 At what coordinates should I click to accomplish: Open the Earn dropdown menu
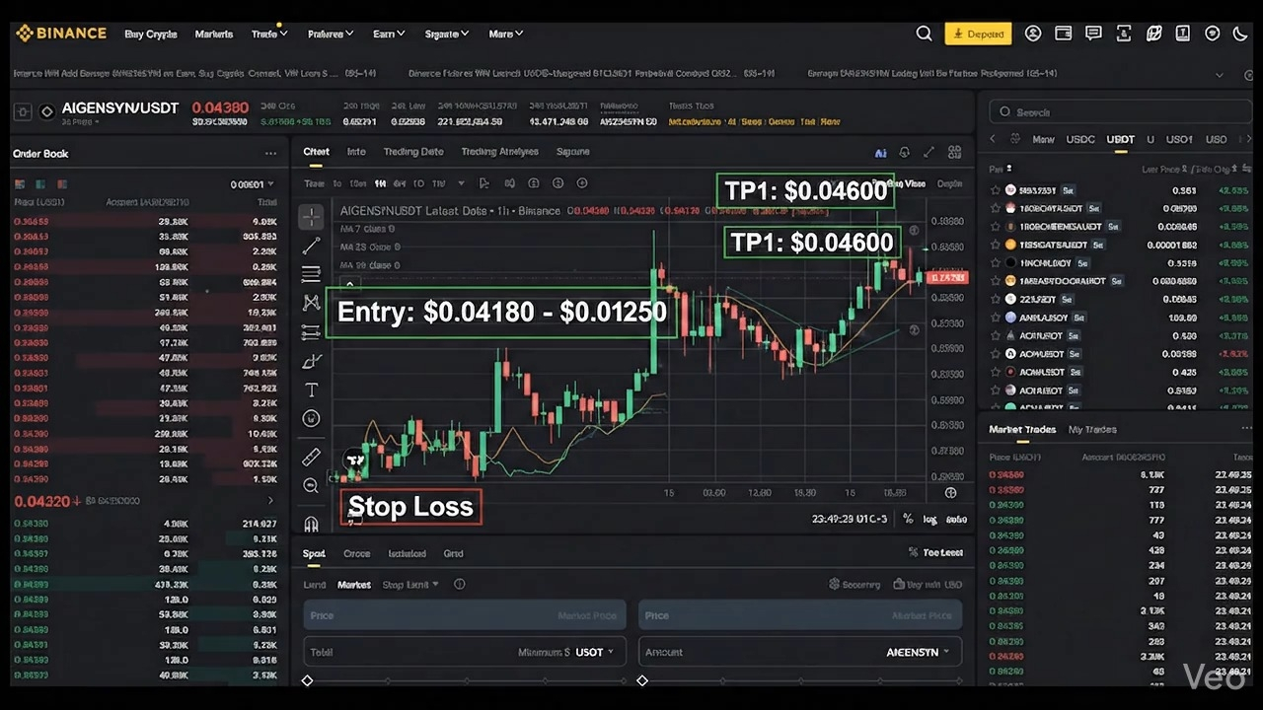(x=389, y=34)
